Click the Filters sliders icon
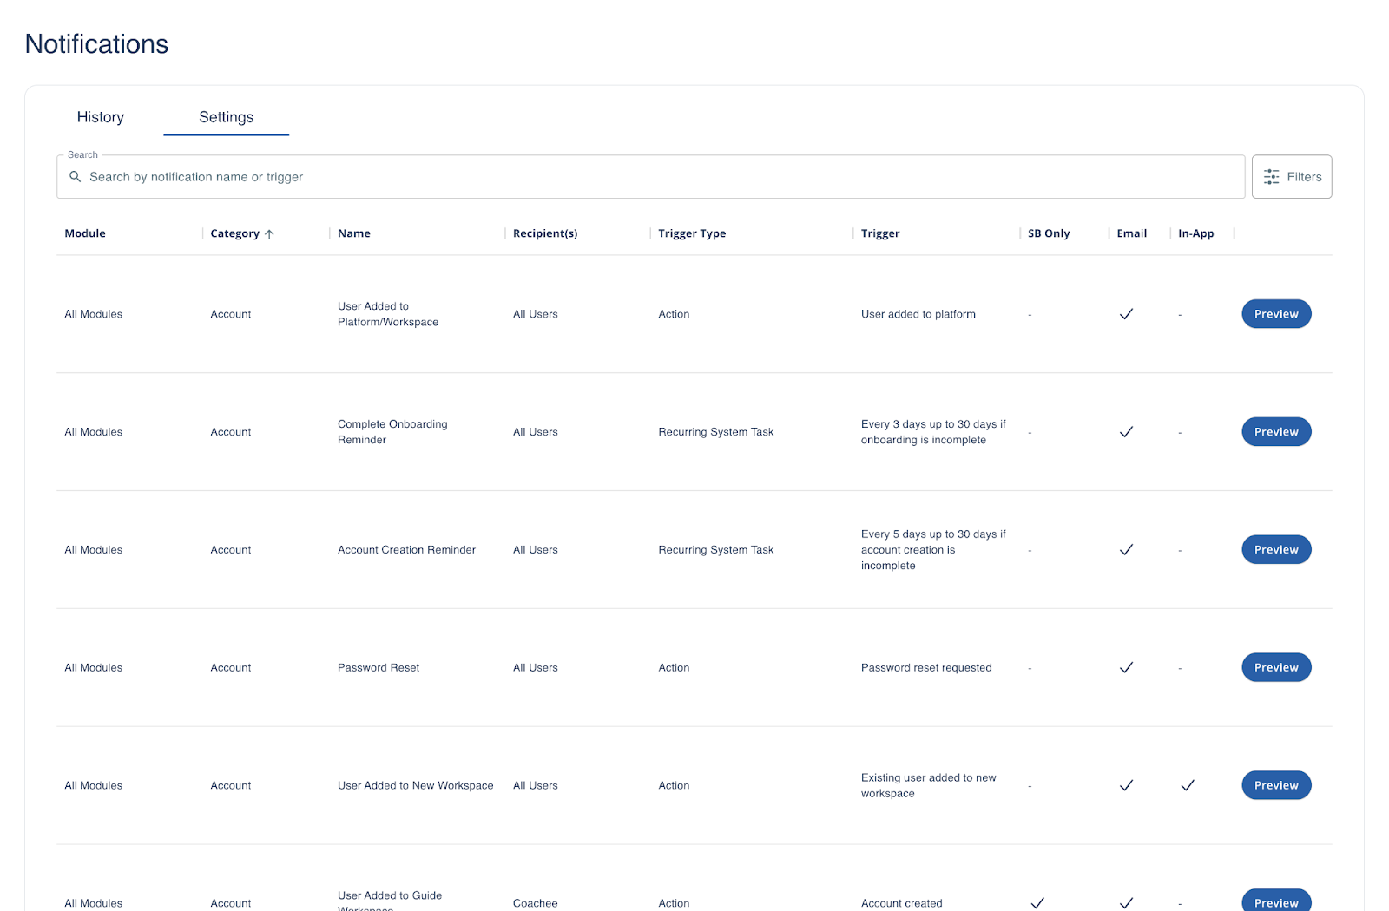 1271,177
